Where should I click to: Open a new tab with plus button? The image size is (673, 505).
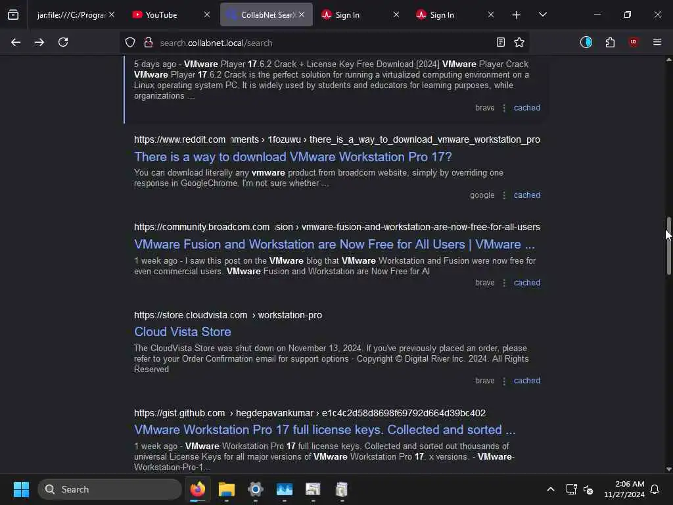pyautogui.click(x=517, y=15)
